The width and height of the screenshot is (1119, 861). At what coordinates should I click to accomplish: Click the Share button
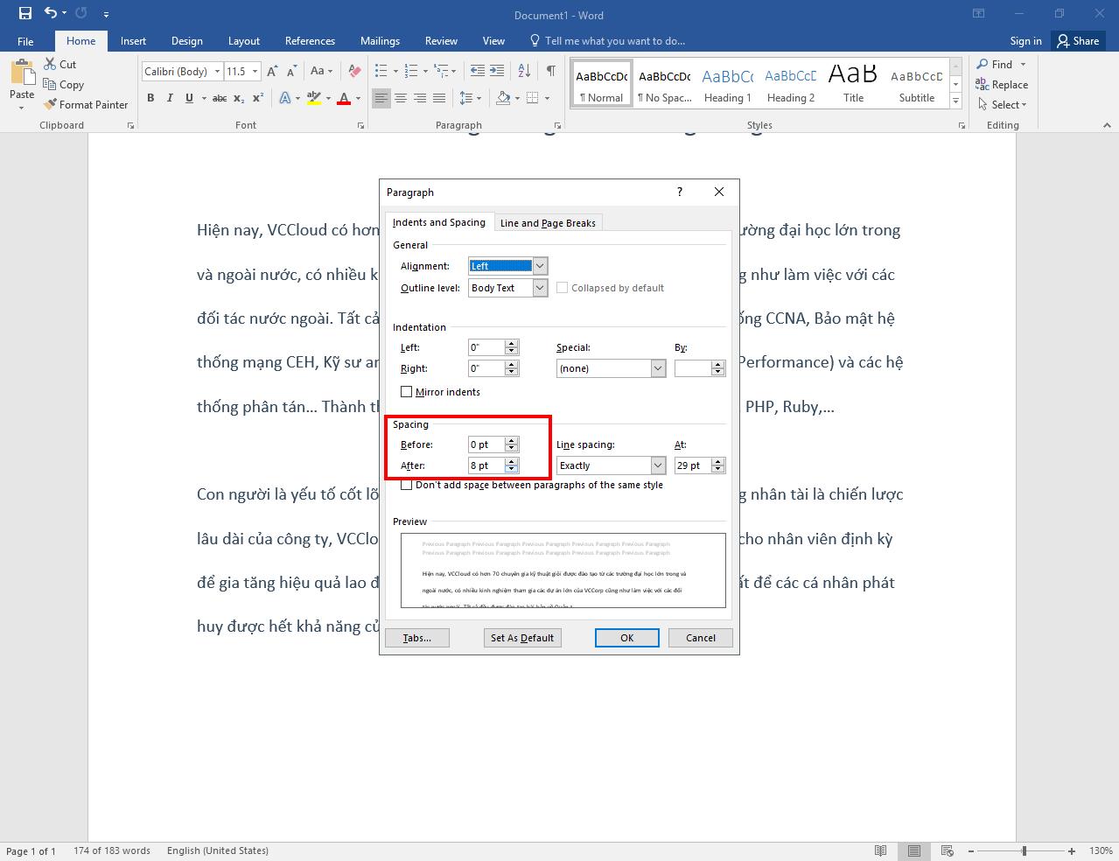1078,41
